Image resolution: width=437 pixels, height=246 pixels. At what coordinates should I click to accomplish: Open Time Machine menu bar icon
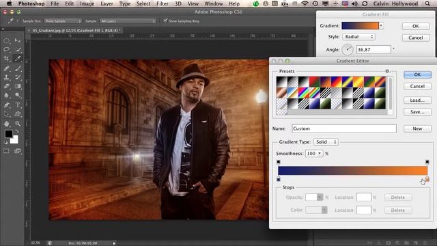tap(315, 3)
